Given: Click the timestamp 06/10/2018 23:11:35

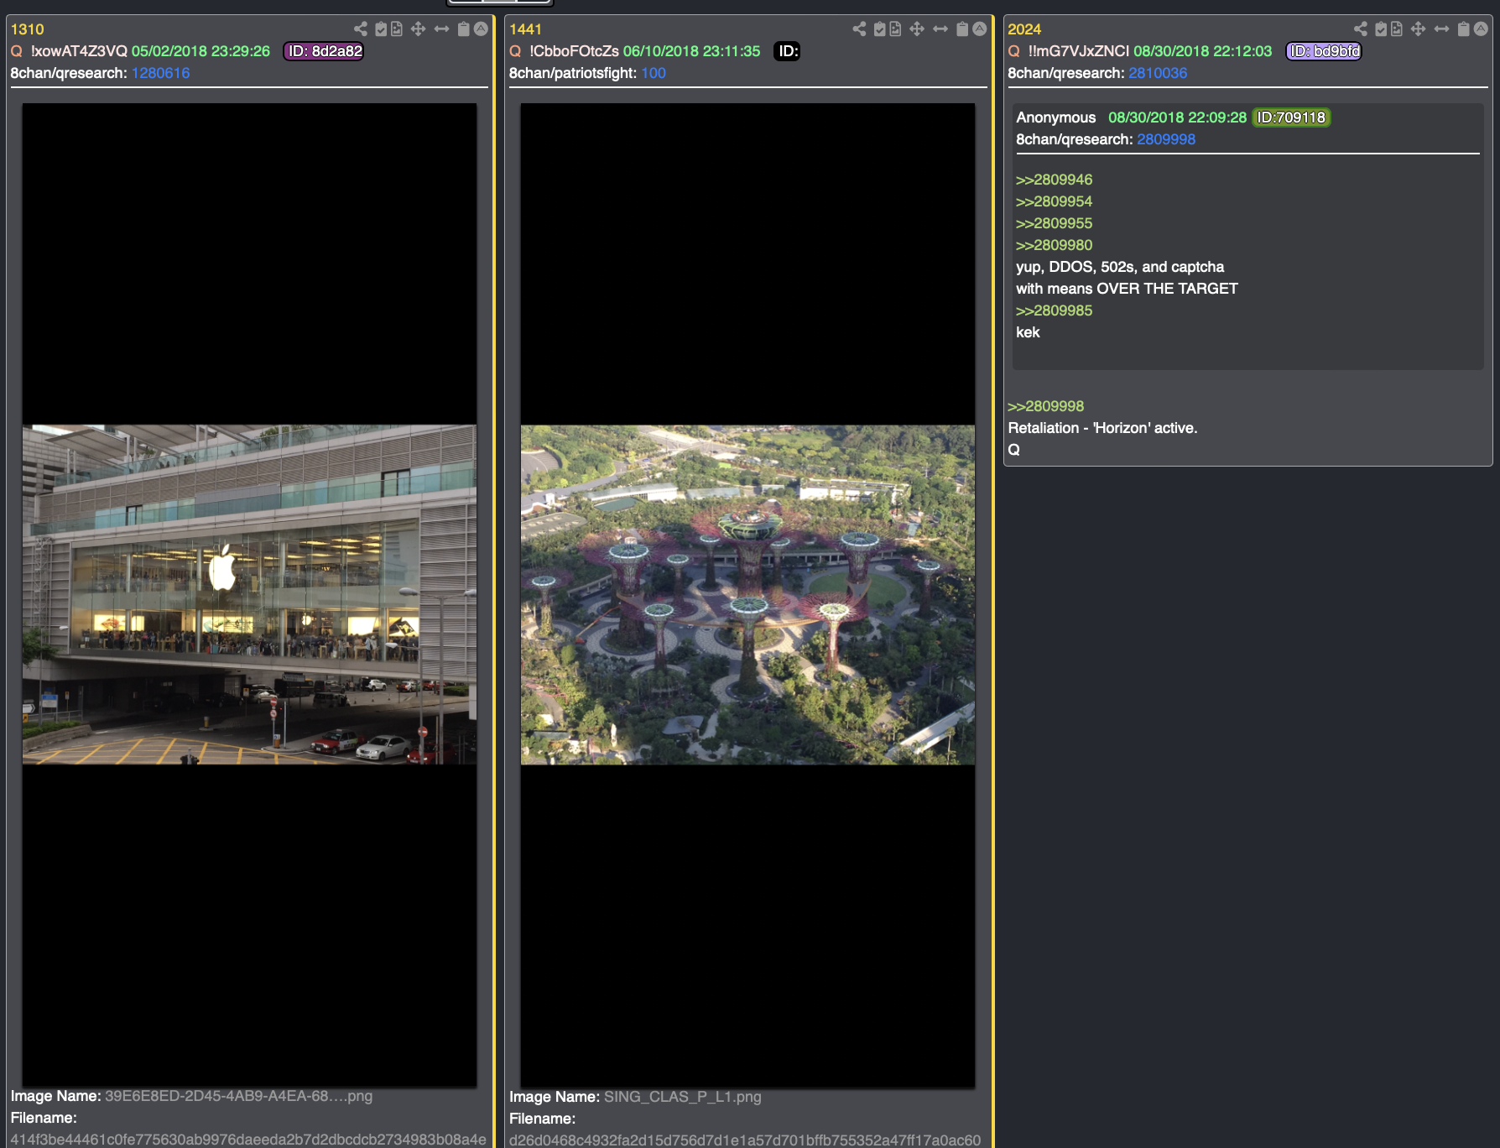Looking at the screenshot, I should point(691,51).
